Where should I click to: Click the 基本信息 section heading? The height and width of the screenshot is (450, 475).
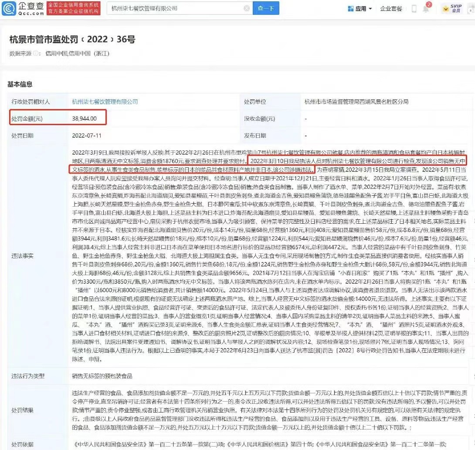(20, 84)
